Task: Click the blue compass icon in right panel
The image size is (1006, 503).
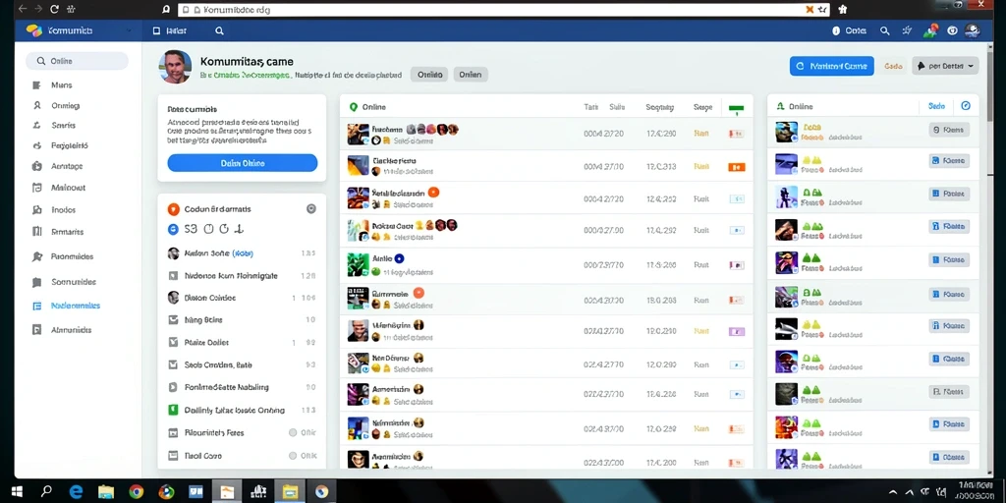Action: (x=966, y=106)
